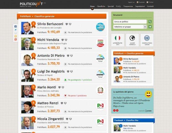Open Luigi De Magistris photo thumbnail
The image size is (172, 133).
coord(27,75)
